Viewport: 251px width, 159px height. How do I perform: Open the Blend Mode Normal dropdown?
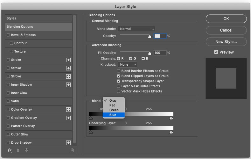(x=136, y=29)
